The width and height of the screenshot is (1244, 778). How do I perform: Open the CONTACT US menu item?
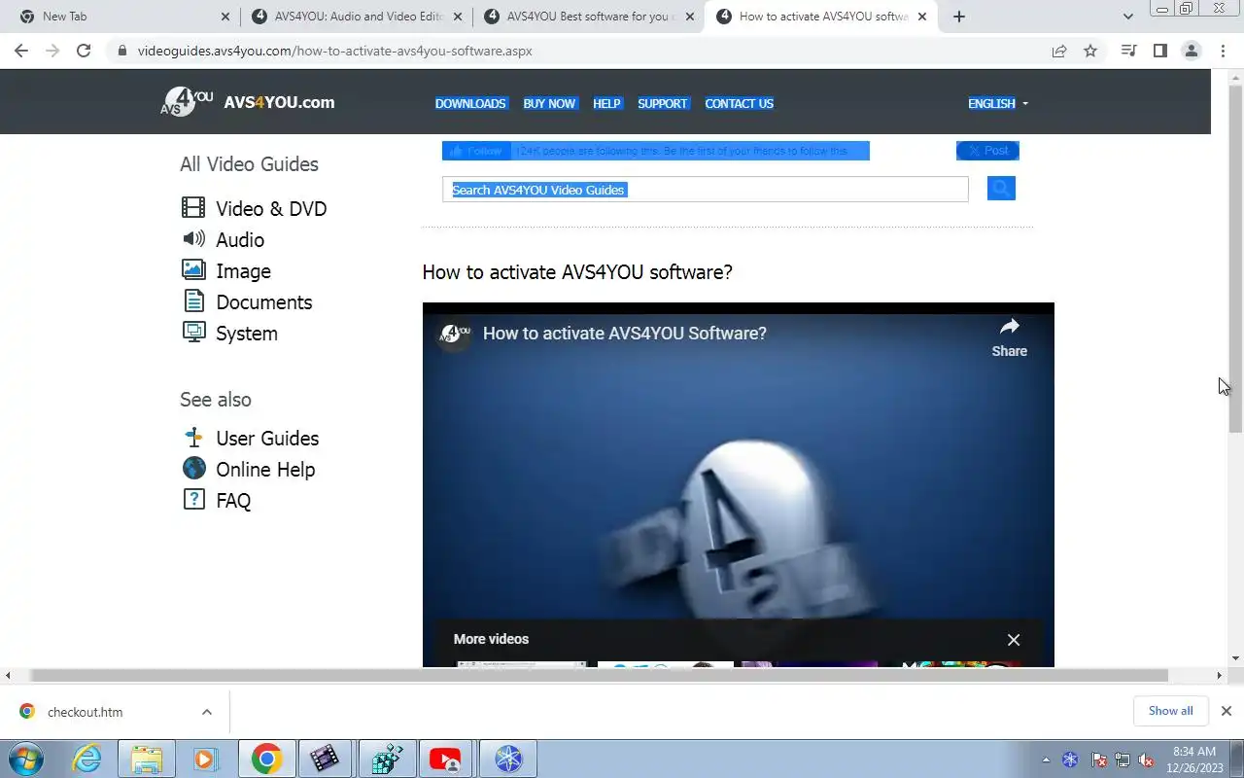point(739,103)
